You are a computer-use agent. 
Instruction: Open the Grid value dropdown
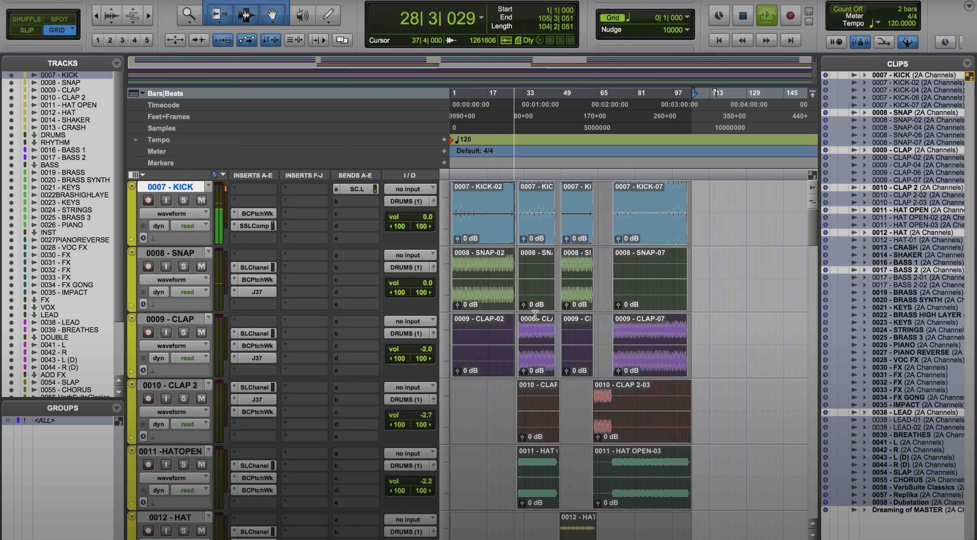687,17
